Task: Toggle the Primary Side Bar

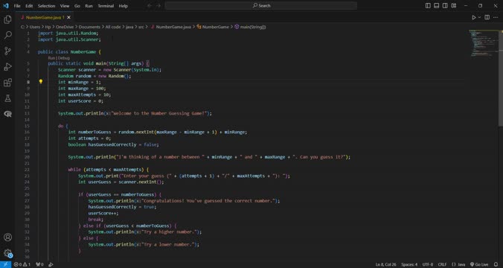Action: [x=428, y=5]
